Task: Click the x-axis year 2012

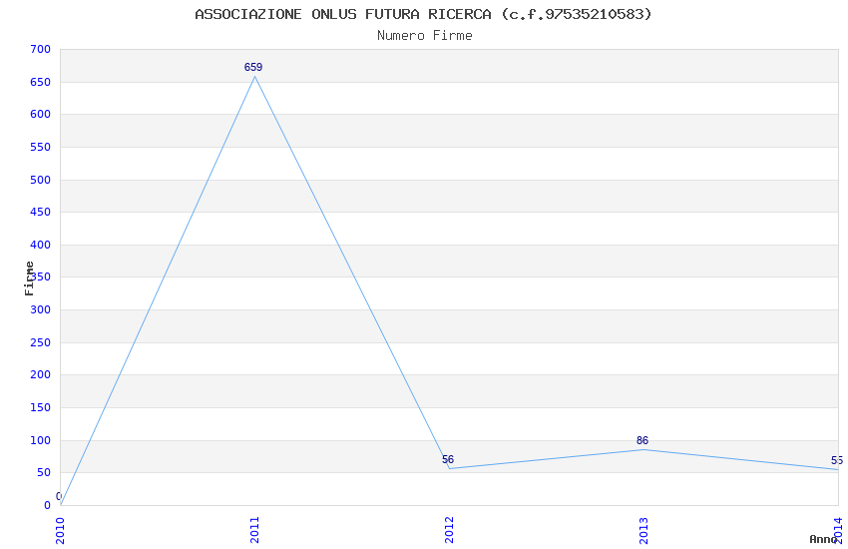Action: pos(449,530)
